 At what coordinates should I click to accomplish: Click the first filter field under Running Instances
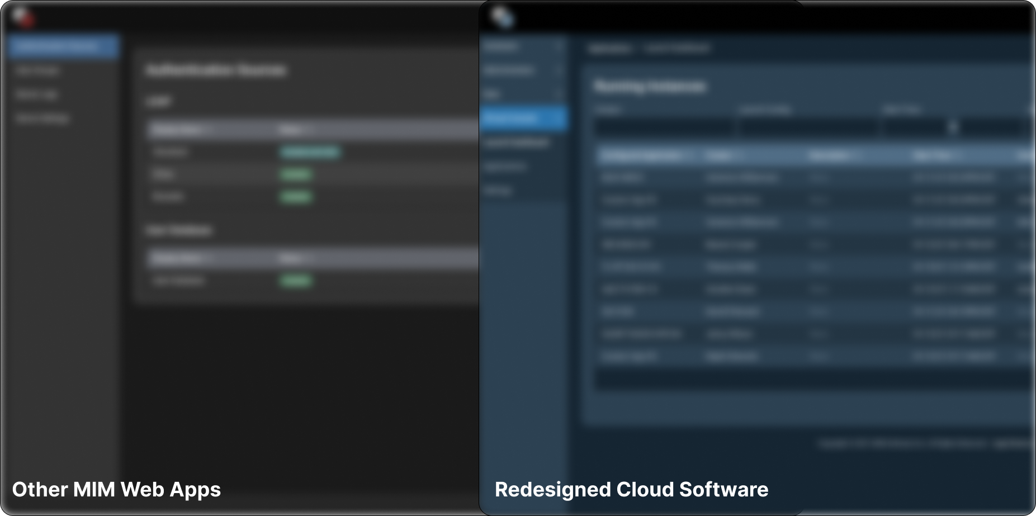pyautogui.click(x=664, y=128)
